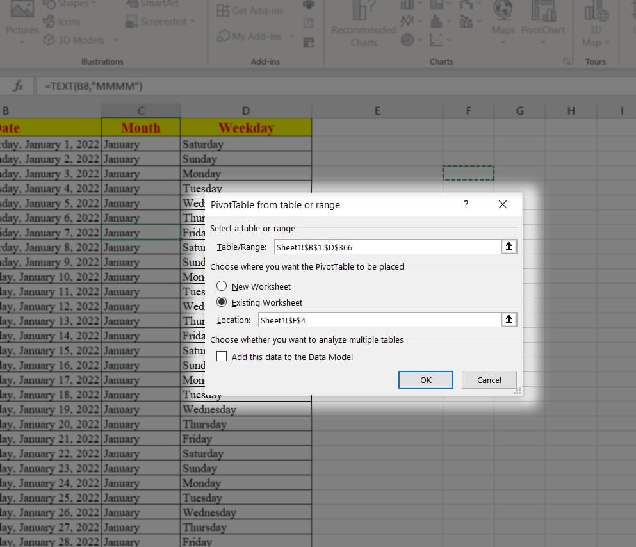Select the Existing Worksheet radio option
This screenshot has width=636, height=547.
(222, 302)
